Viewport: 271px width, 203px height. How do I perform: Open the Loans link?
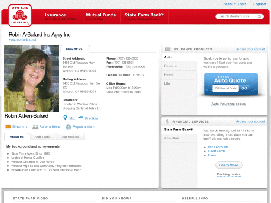pos(212,155)
